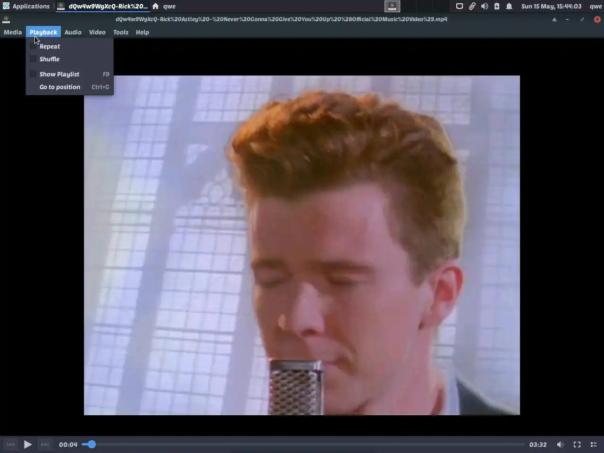Skip to previous track button
Screen dimensions: 604x453
(11, 444)
